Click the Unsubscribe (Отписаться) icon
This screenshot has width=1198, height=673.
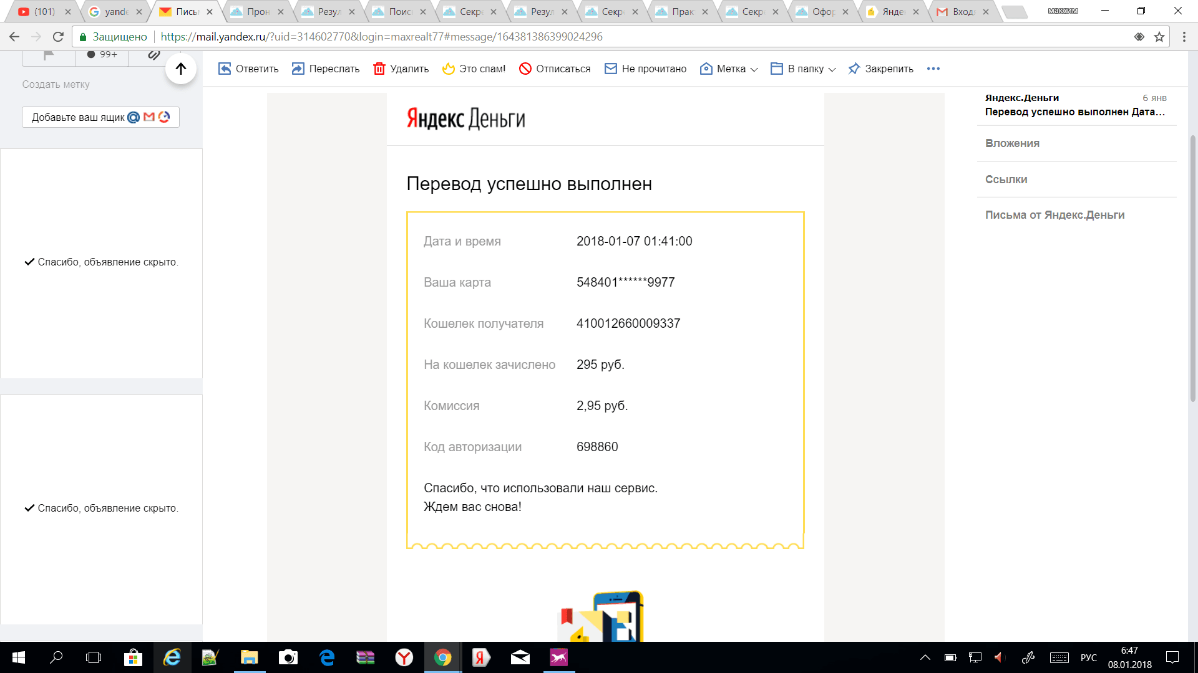click(525, 69)
